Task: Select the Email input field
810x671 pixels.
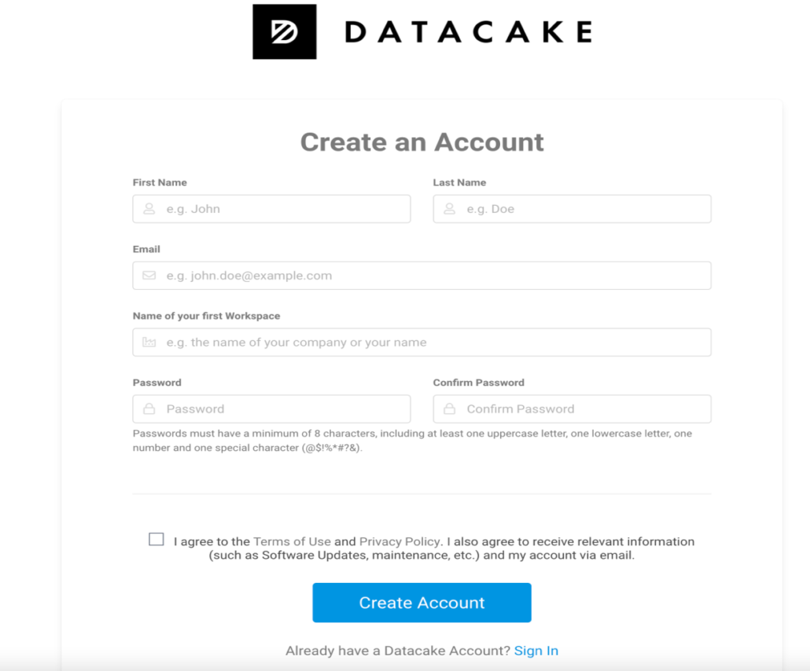Action: 433,276
